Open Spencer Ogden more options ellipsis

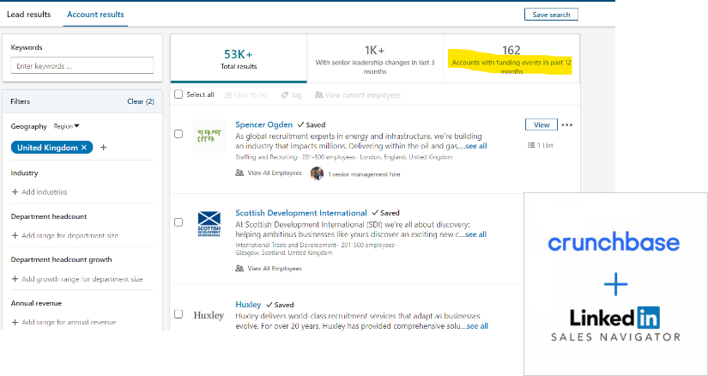pos(567,125)
